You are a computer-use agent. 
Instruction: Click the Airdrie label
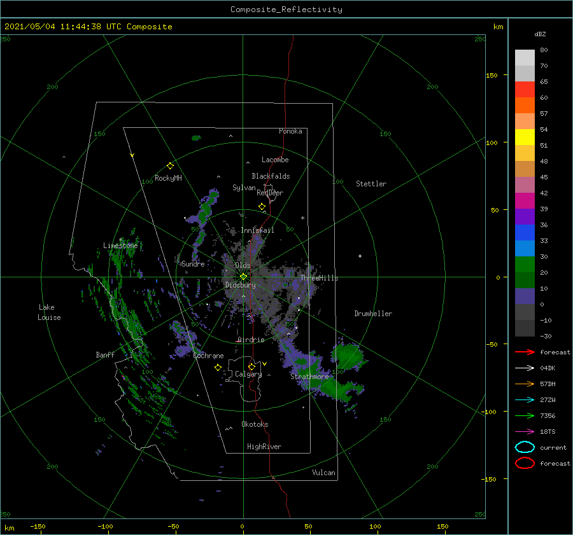[251, 340]
